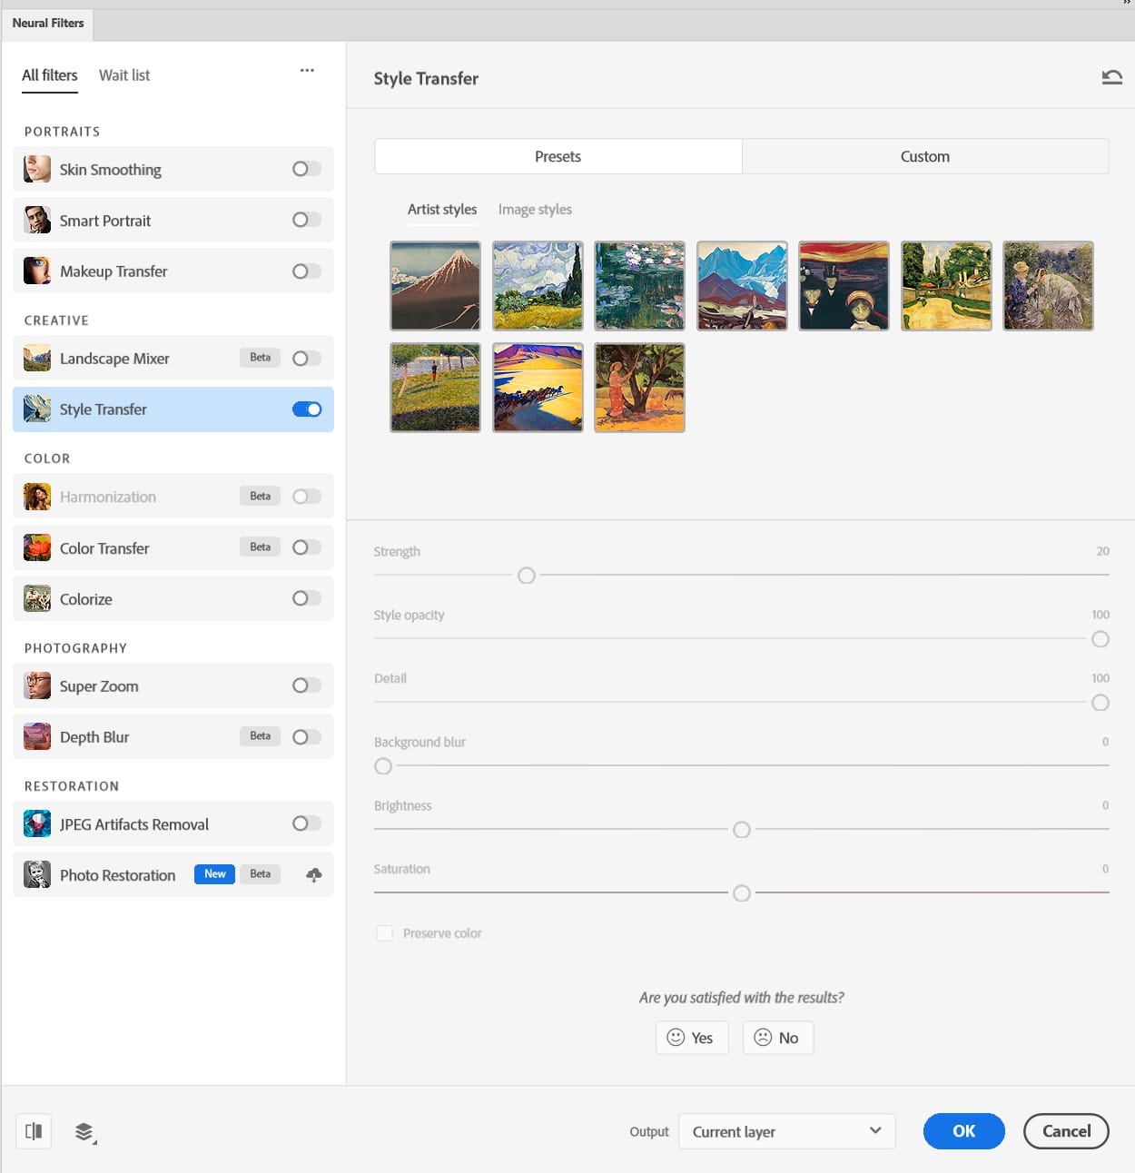The height and width of the screenshot is (1173, 1135).
Task: Select the Scream painting style thumbnail
Action: [844, 286]
